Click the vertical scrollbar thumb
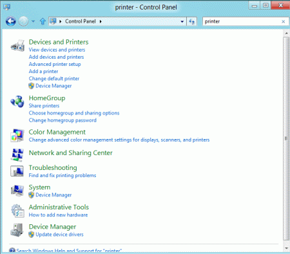Viewport: 290px width, 254px height. tap(286, 138)
